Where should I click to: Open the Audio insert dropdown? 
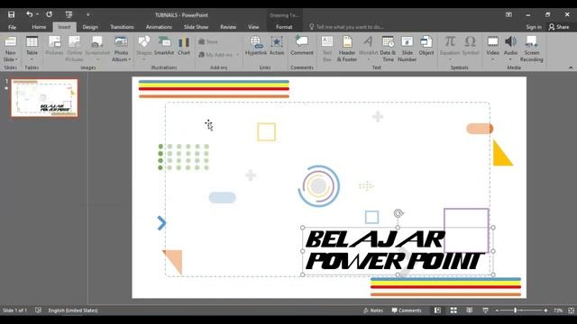510,49
